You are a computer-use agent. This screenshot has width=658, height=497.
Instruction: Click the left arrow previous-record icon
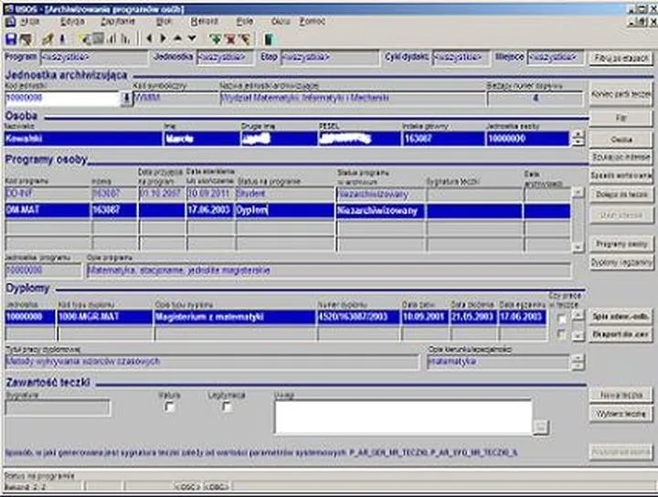click(x=150, y=39)
